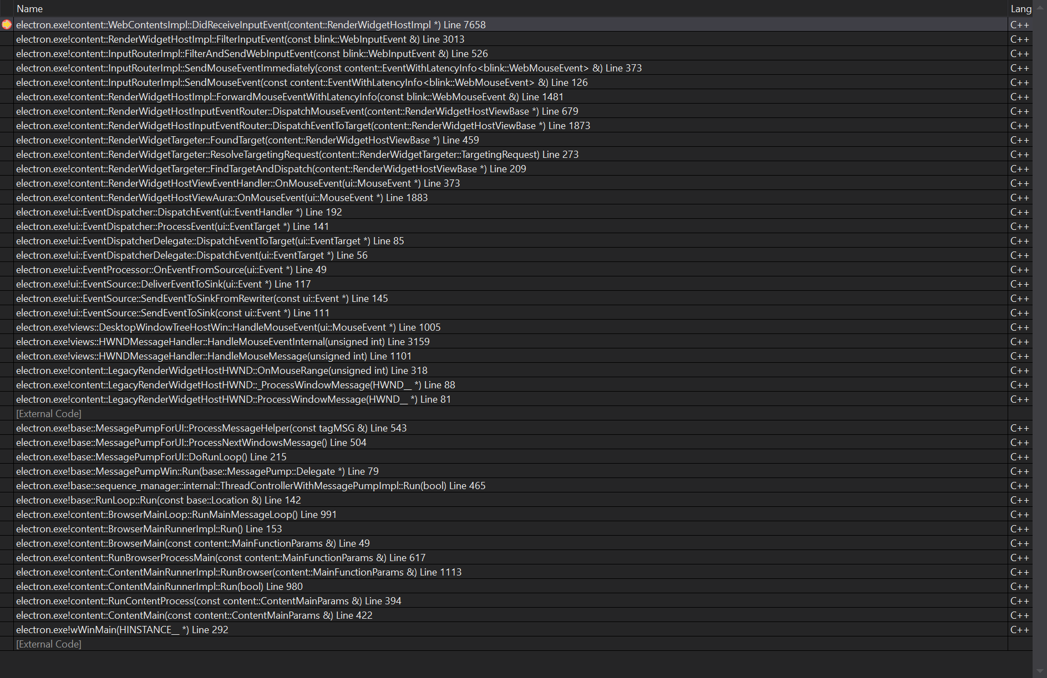
Task: Select the ContentMainRunnerImpl::RunBrowser frame
Action: click(238, 572)
